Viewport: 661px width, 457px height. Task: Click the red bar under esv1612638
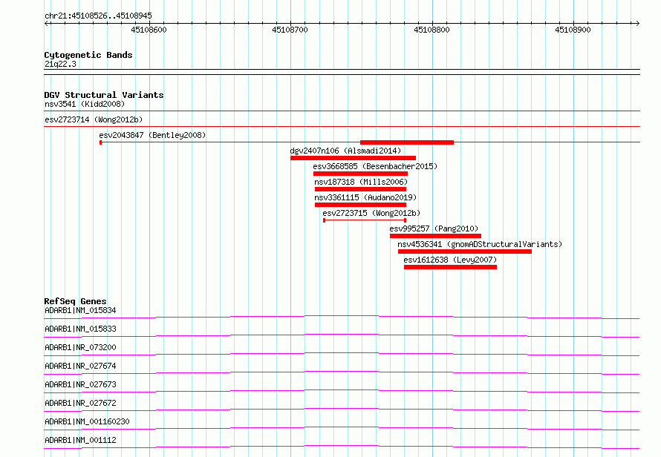click(450, 267)
